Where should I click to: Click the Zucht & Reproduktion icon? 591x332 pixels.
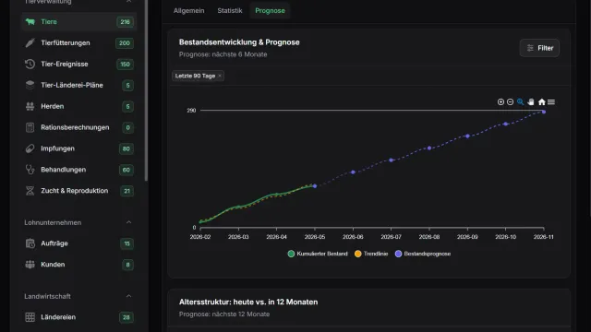coord(30,191)
